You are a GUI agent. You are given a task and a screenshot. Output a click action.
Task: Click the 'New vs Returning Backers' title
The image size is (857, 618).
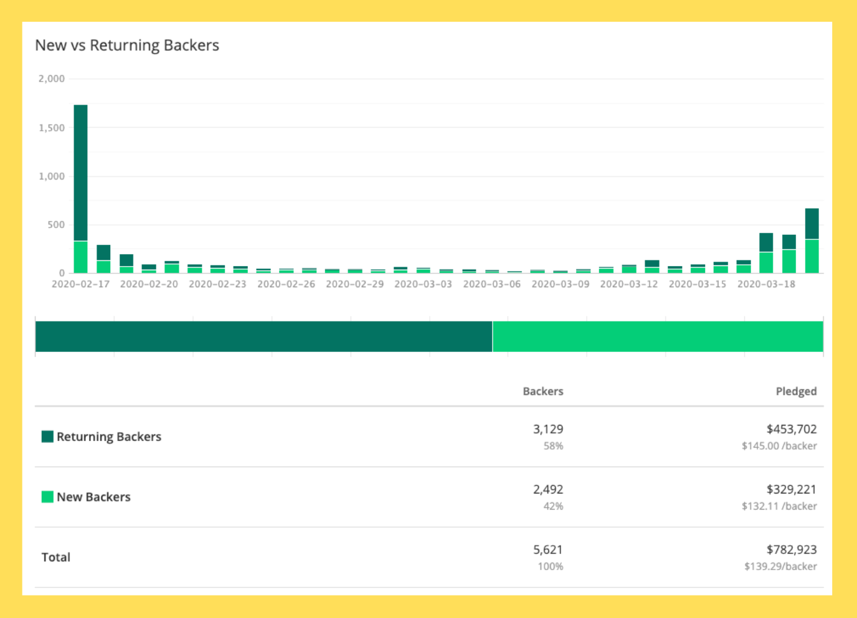tap(127, 45)
